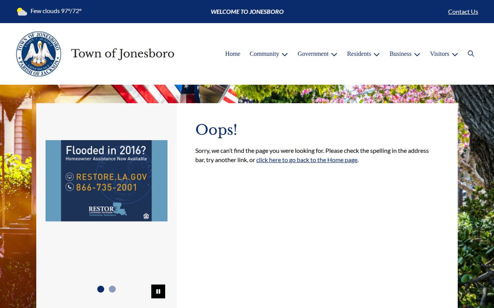494x308 pixels.
Task: Pause the slideshow with the pause button
Action: tap(158, 291)
